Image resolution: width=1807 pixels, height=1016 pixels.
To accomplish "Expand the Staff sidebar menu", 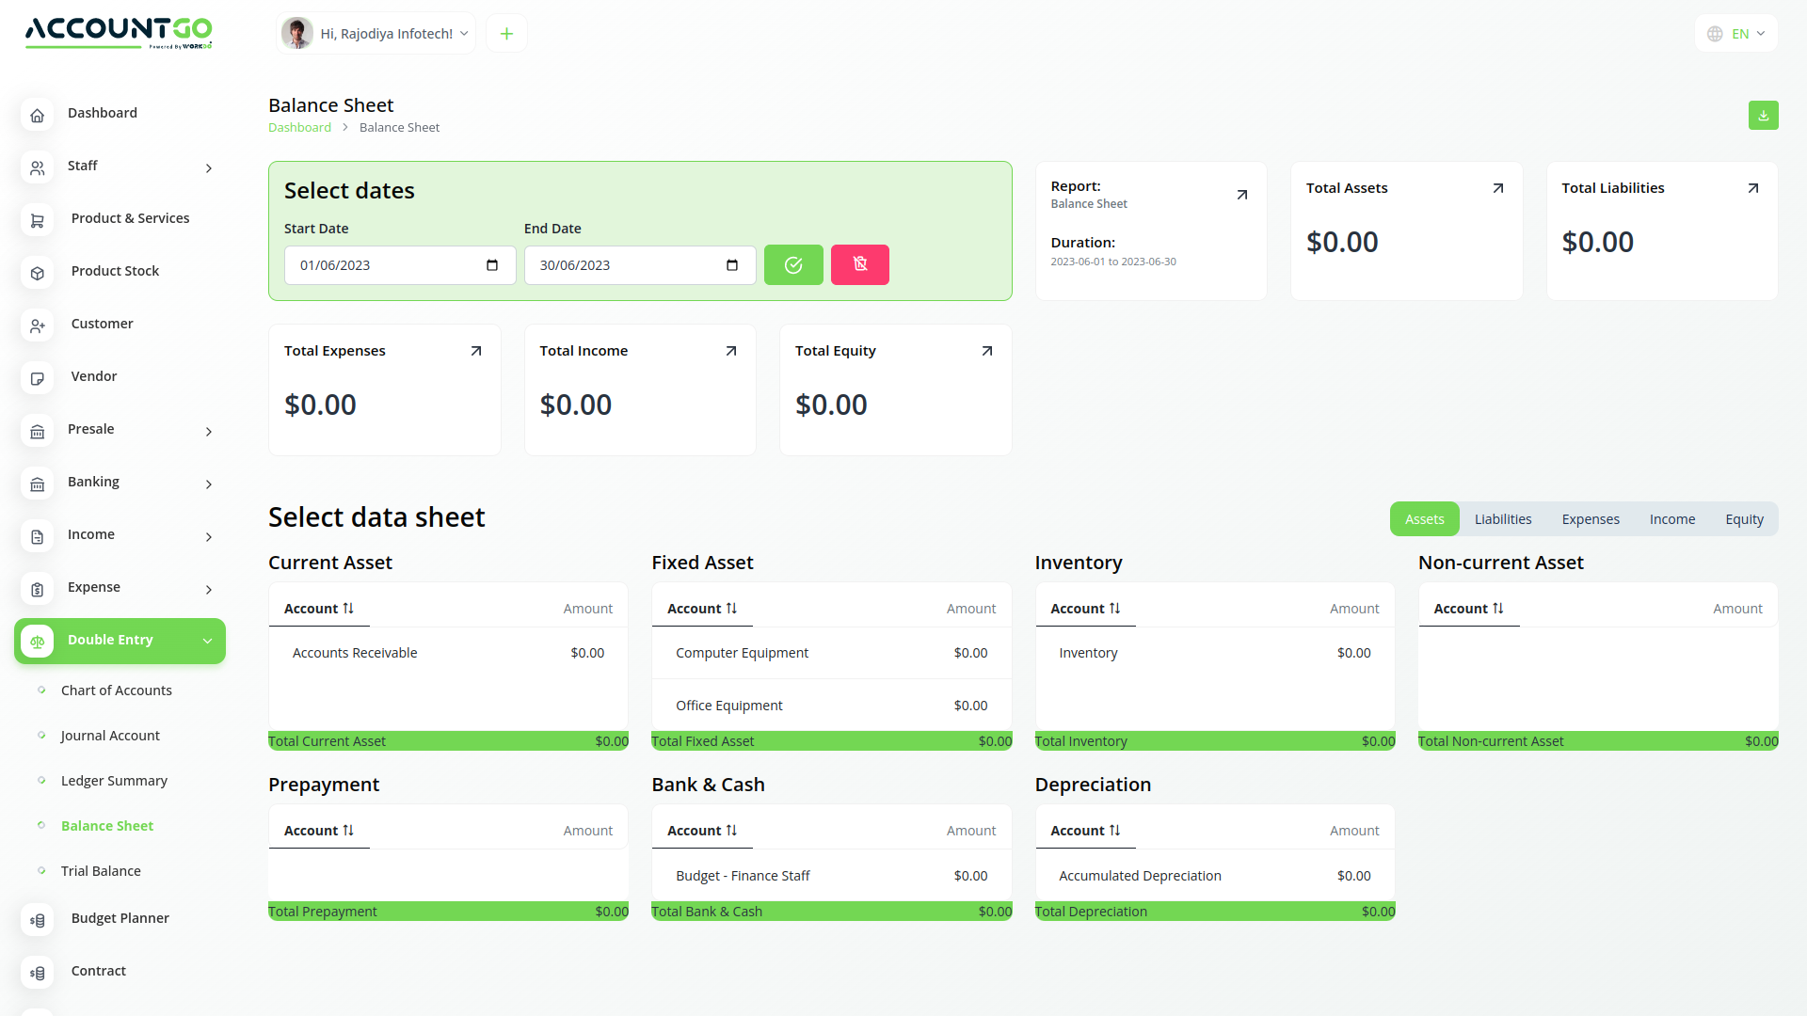I will pyautogui.click(x=208, y=167).
